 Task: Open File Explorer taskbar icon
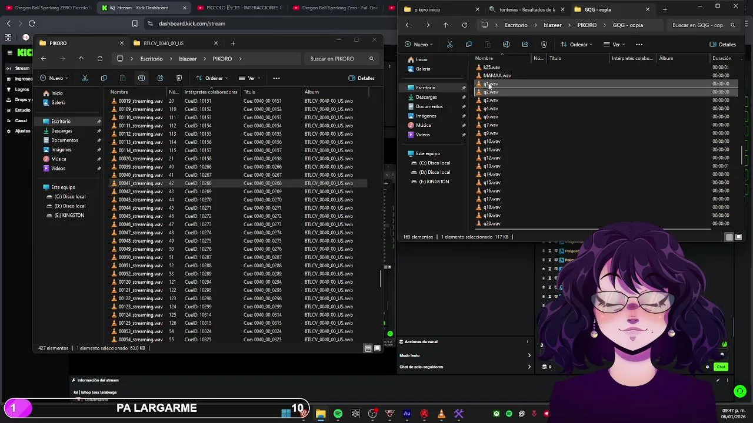(x=321, y=414)
